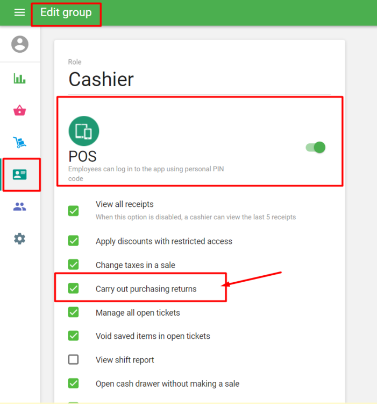The image size is (377, 404).
Task: Click the Edit group page title
Action: pyautogui.click(x=66, y=12)
